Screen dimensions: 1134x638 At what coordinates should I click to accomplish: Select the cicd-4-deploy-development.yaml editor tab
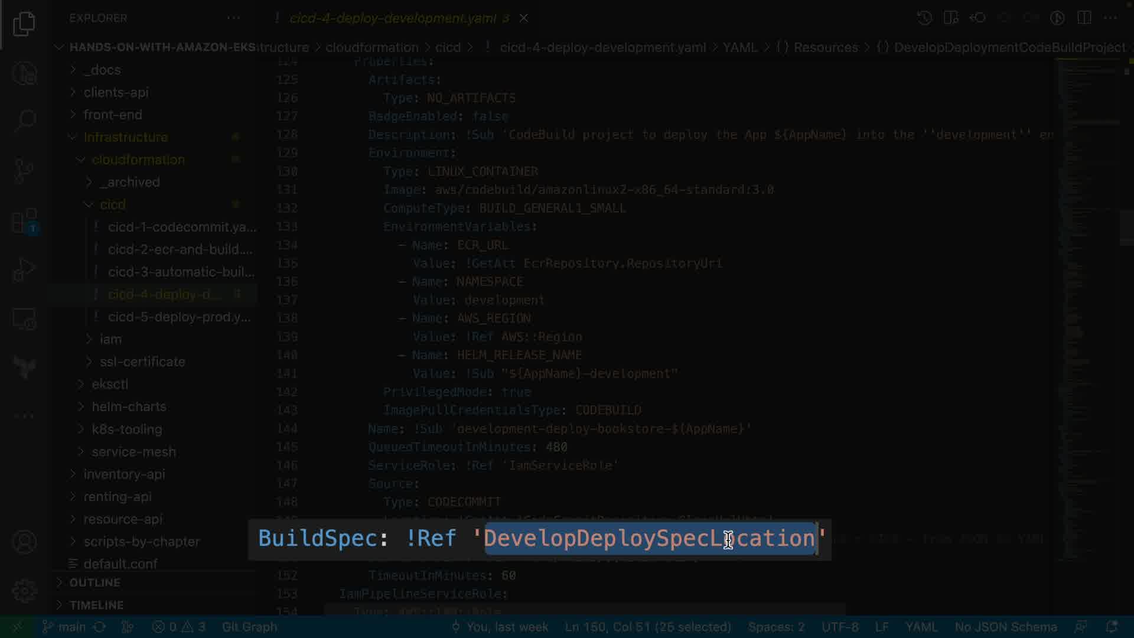393,18
